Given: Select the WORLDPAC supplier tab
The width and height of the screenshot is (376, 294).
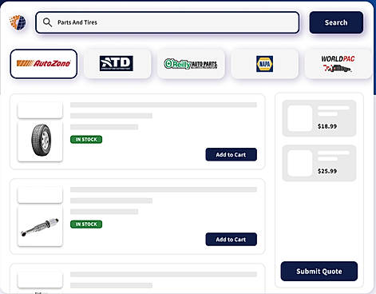Looking at the screenshot, I should [x=338, y=64].
